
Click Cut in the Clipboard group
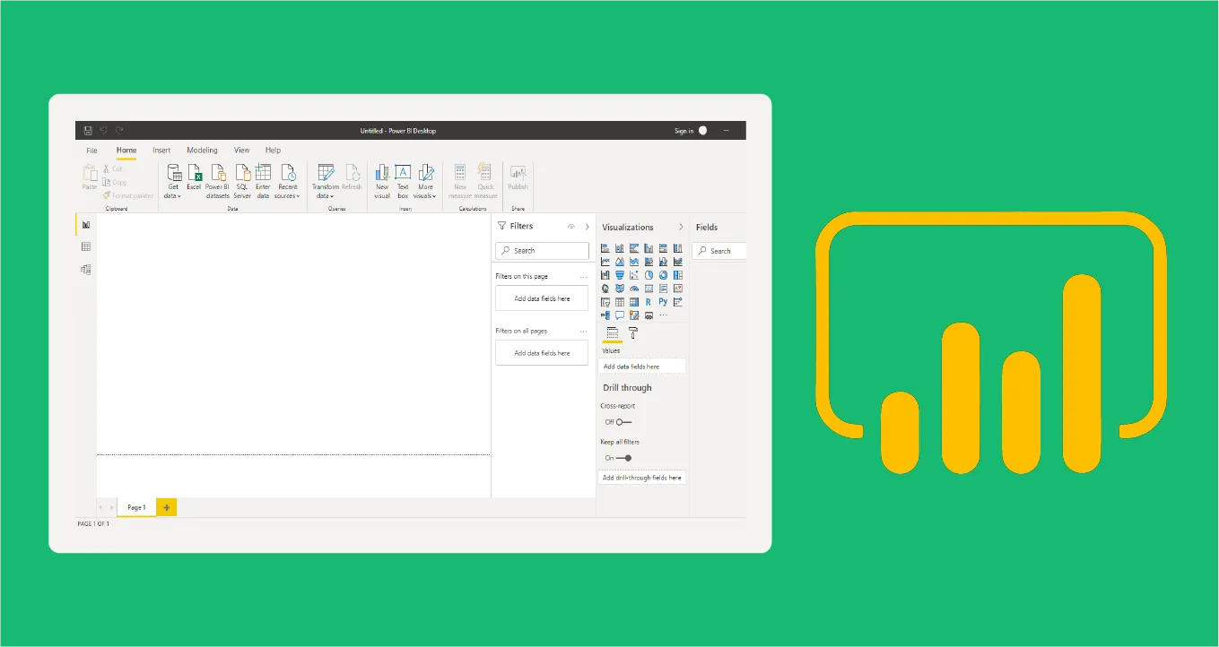pyautogui.click(x=112, y=168)
